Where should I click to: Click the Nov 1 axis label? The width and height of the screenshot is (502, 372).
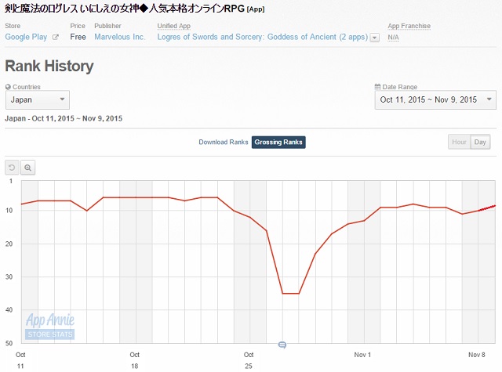click(x=362, y=355)
